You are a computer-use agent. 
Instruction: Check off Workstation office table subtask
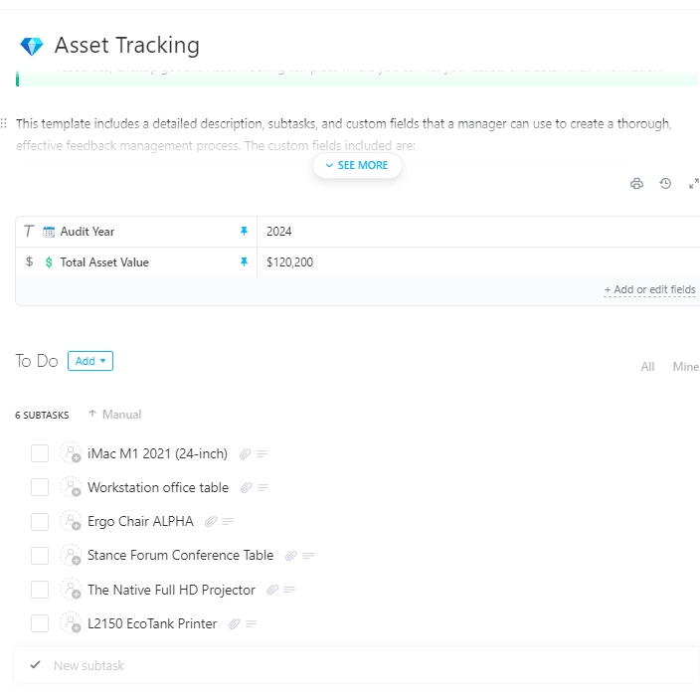[x=40, y=487]
